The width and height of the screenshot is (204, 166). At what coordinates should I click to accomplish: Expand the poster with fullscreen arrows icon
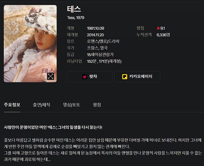coord(50,76)
